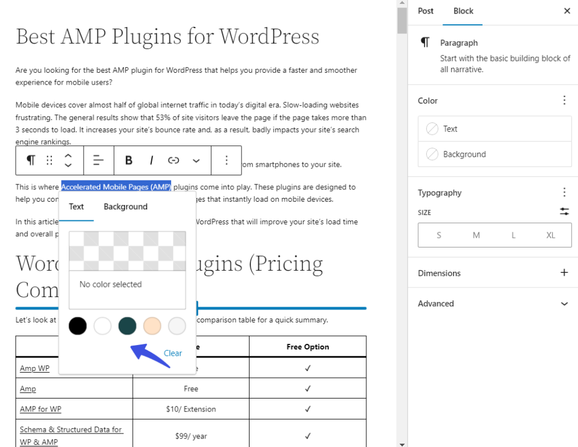Select font size M

[476, 235]
